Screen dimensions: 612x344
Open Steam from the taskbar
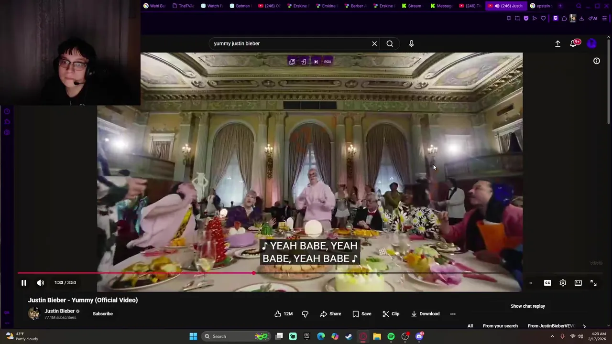(349, 336)
